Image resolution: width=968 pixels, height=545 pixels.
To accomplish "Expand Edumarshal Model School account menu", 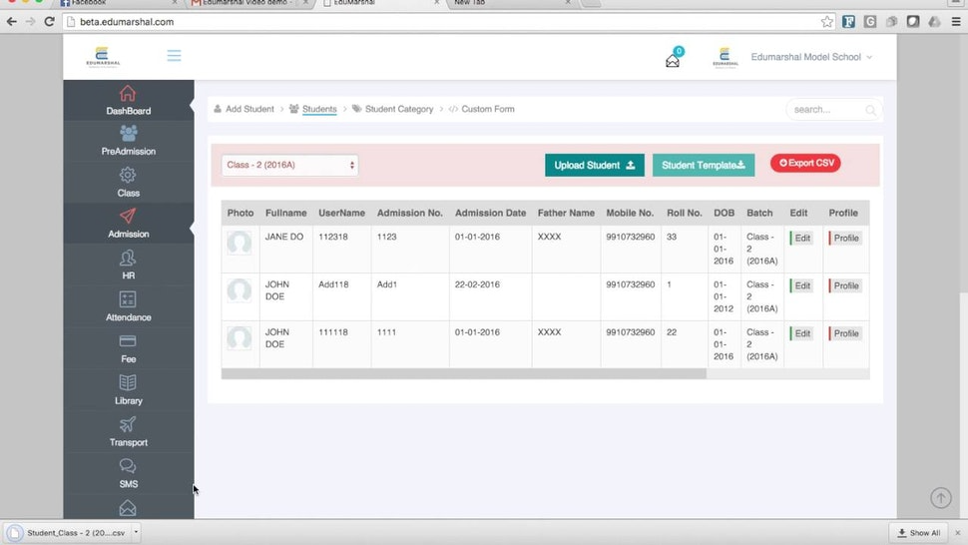I will [811, 57].
